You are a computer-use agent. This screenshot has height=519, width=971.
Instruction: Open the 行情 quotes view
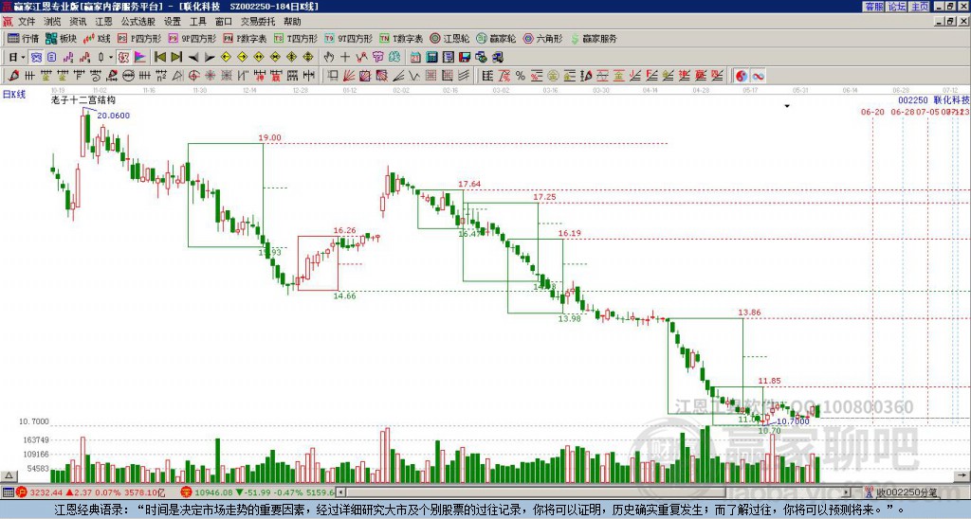23,38
